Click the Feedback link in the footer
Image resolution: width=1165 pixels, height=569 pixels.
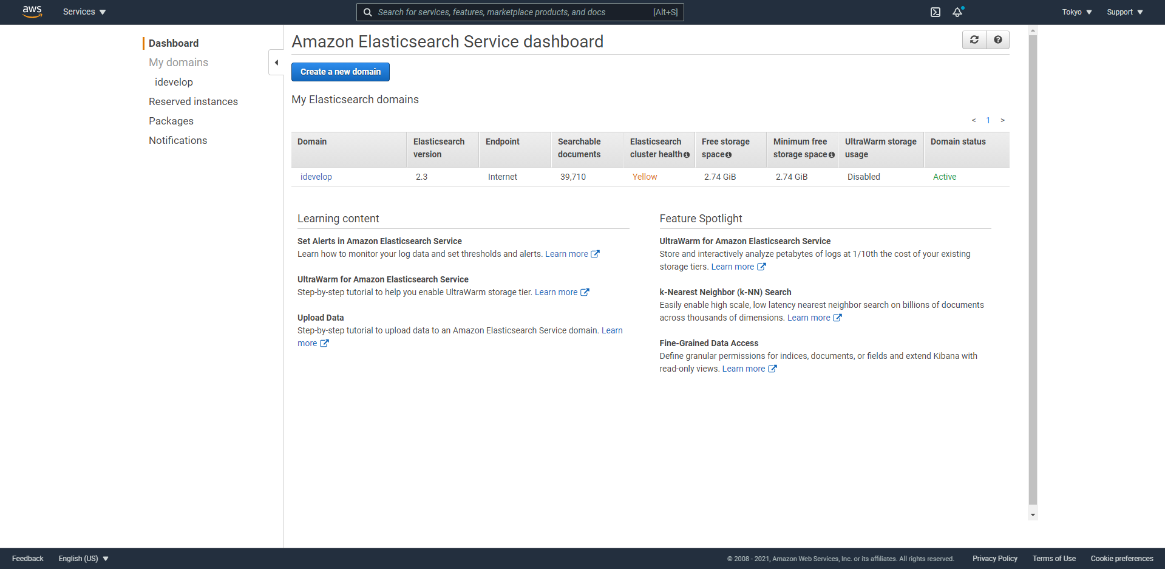click(x=28, y=559)
